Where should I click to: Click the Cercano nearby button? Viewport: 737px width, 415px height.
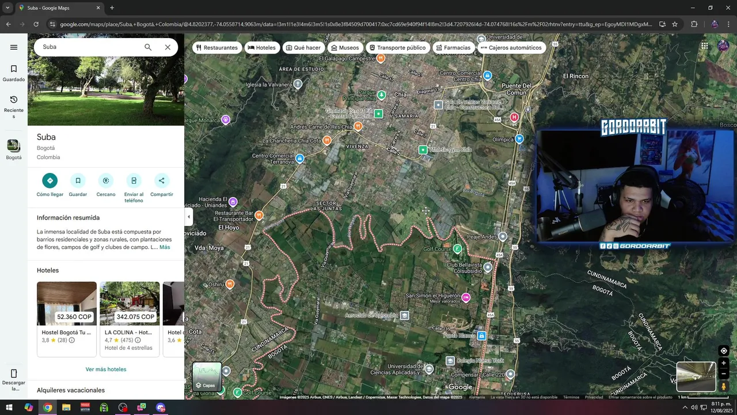(106, 185)
